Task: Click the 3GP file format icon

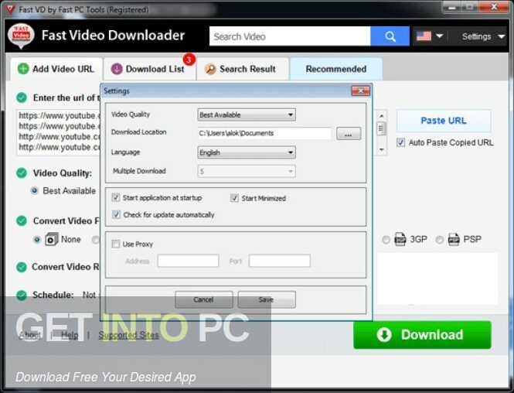Action: click(x=400, y=239)
